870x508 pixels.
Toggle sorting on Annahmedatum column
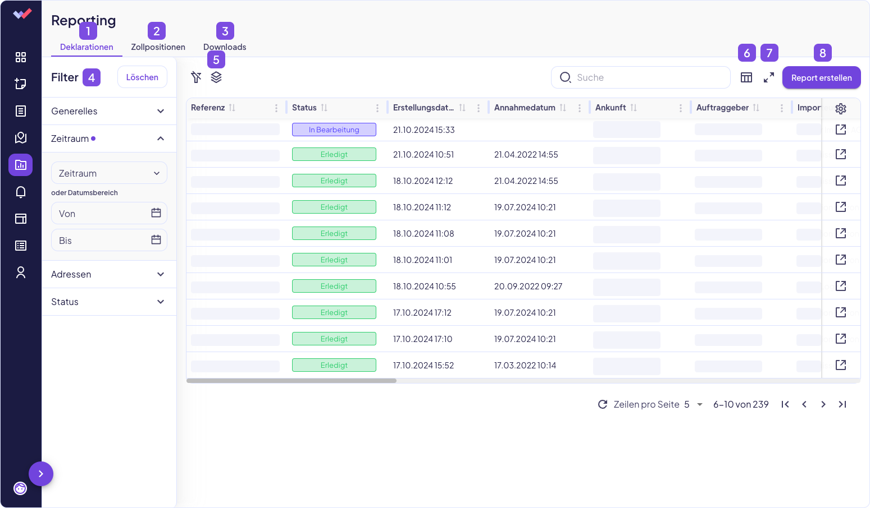(x=563, y=108)
